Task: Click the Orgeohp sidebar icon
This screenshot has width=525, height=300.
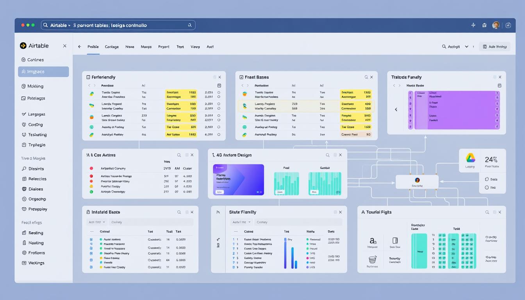Action: click(24, 199)
